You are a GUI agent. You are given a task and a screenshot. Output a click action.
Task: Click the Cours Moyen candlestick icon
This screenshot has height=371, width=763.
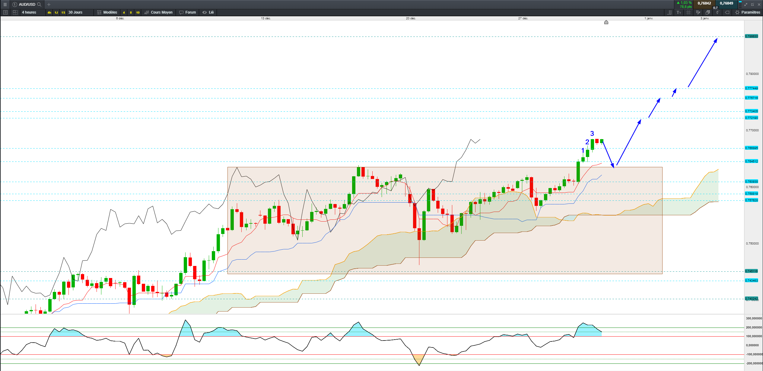[x=147, y=12]
